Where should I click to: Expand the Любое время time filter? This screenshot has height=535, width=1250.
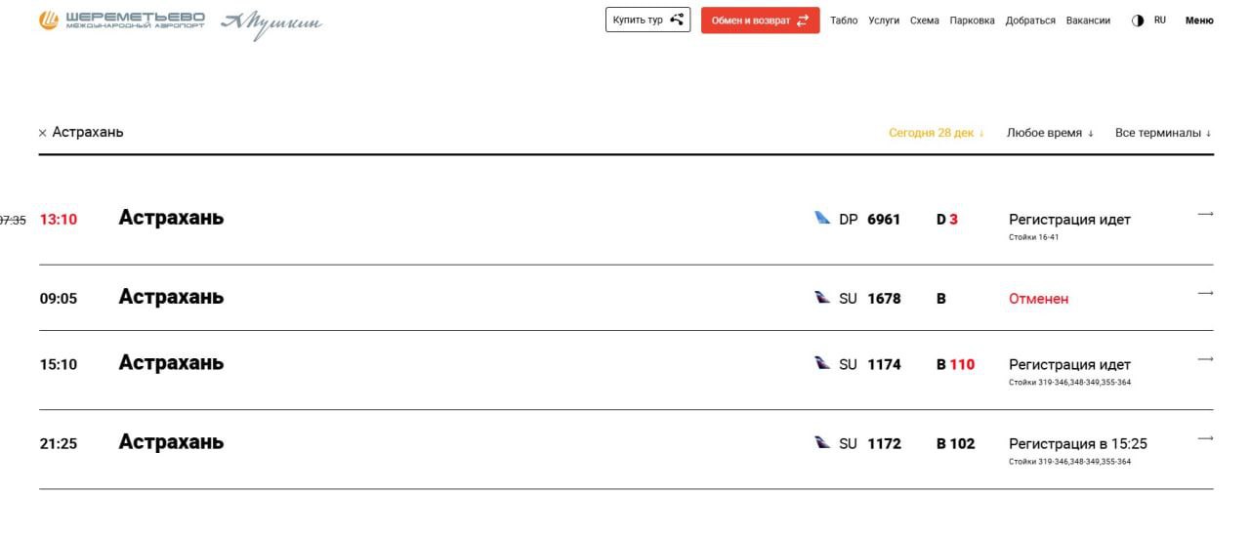point(1050,133)
